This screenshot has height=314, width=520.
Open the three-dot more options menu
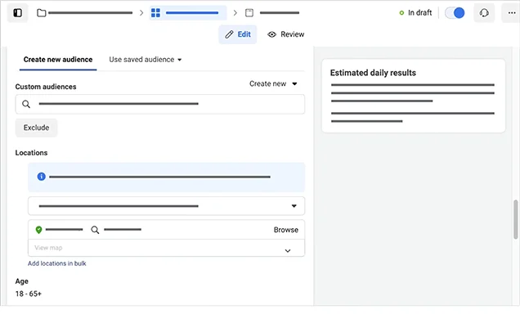(x=512, y=12)
